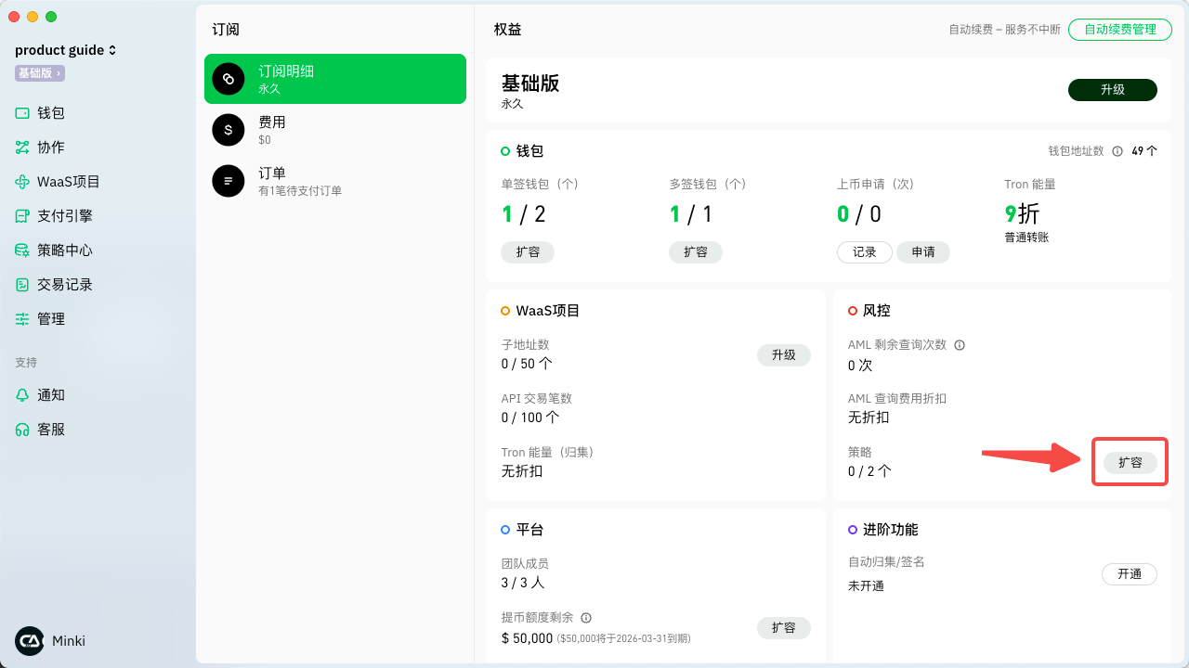1189x668 pixels.
Task: Click info icon beside AML 剩余查询次数
Action: point(960,345)
